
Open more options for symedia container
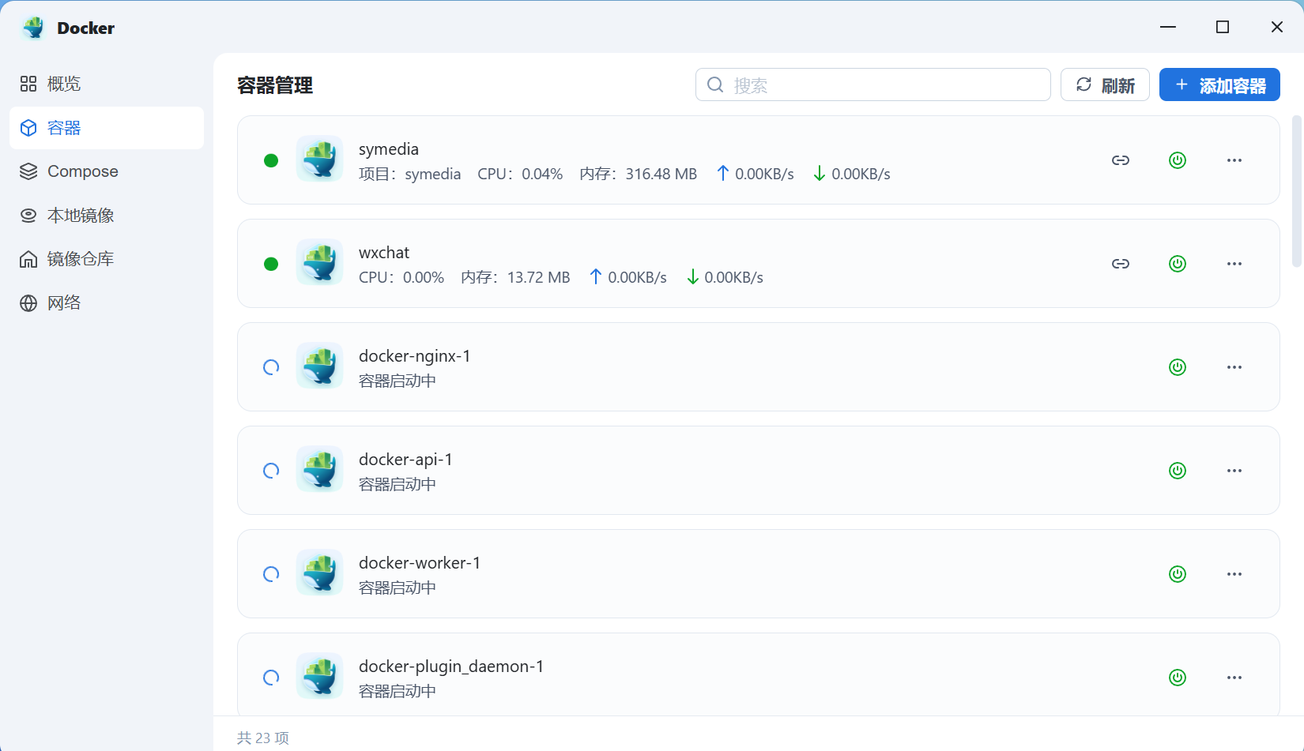[x=1234, y=160]
